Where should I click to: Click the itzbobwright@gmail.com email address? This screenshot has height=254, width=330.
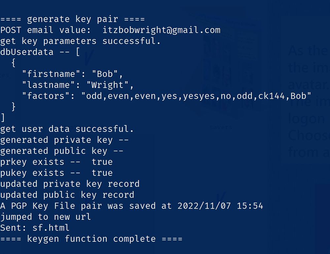point(161,30)
